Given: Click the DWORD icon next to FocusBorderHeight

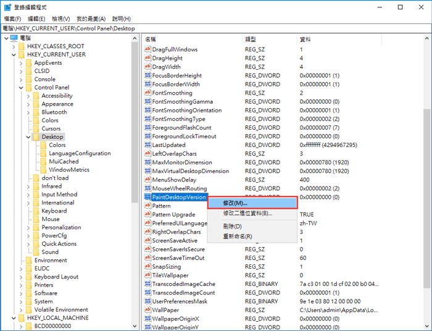Looking at the screenshot, I should 147,75.
